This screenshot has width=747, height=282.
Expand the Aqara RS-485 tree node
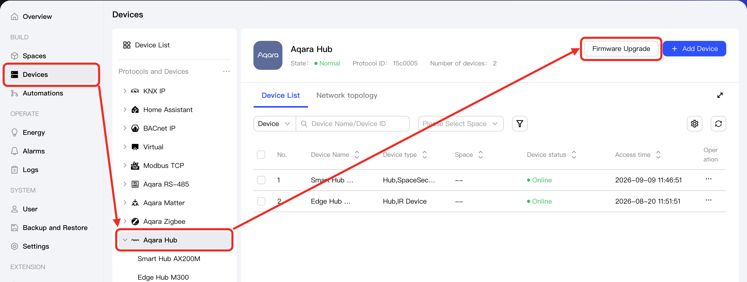point(125,184)
